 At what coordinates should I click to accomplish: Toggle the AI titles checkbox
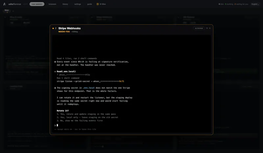(98, 4)
